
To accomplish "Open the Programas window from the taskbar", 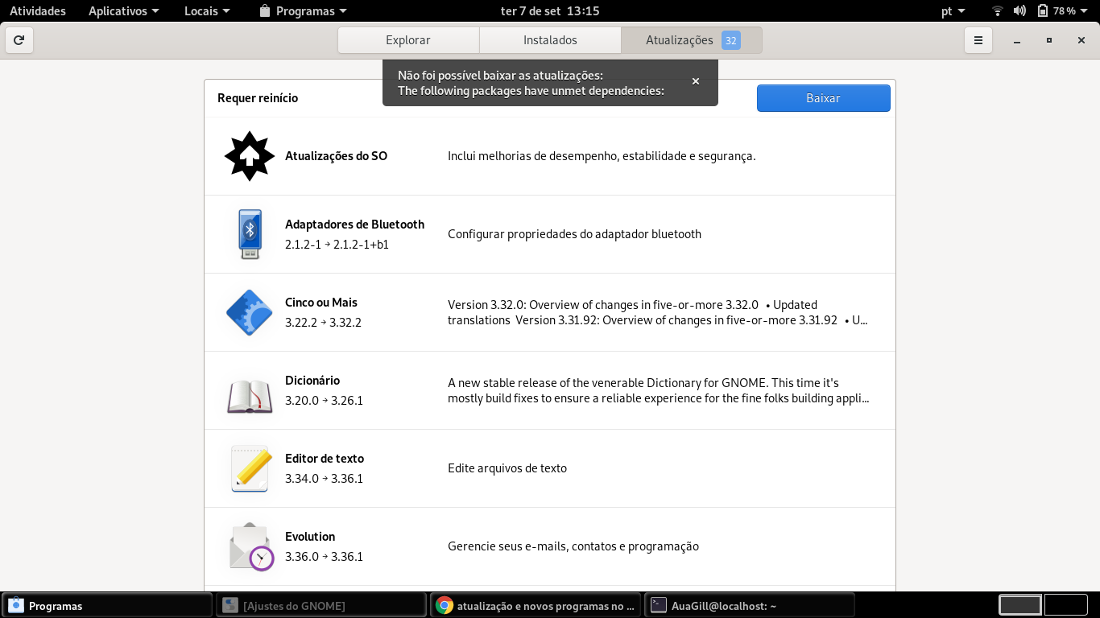I will 107,606.
